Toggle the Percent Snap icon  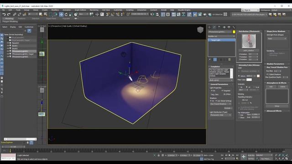tap(118, 14)
